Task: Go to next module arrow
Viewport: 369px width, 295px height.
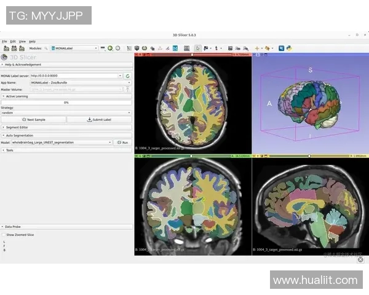Action: tap(117, 48)
